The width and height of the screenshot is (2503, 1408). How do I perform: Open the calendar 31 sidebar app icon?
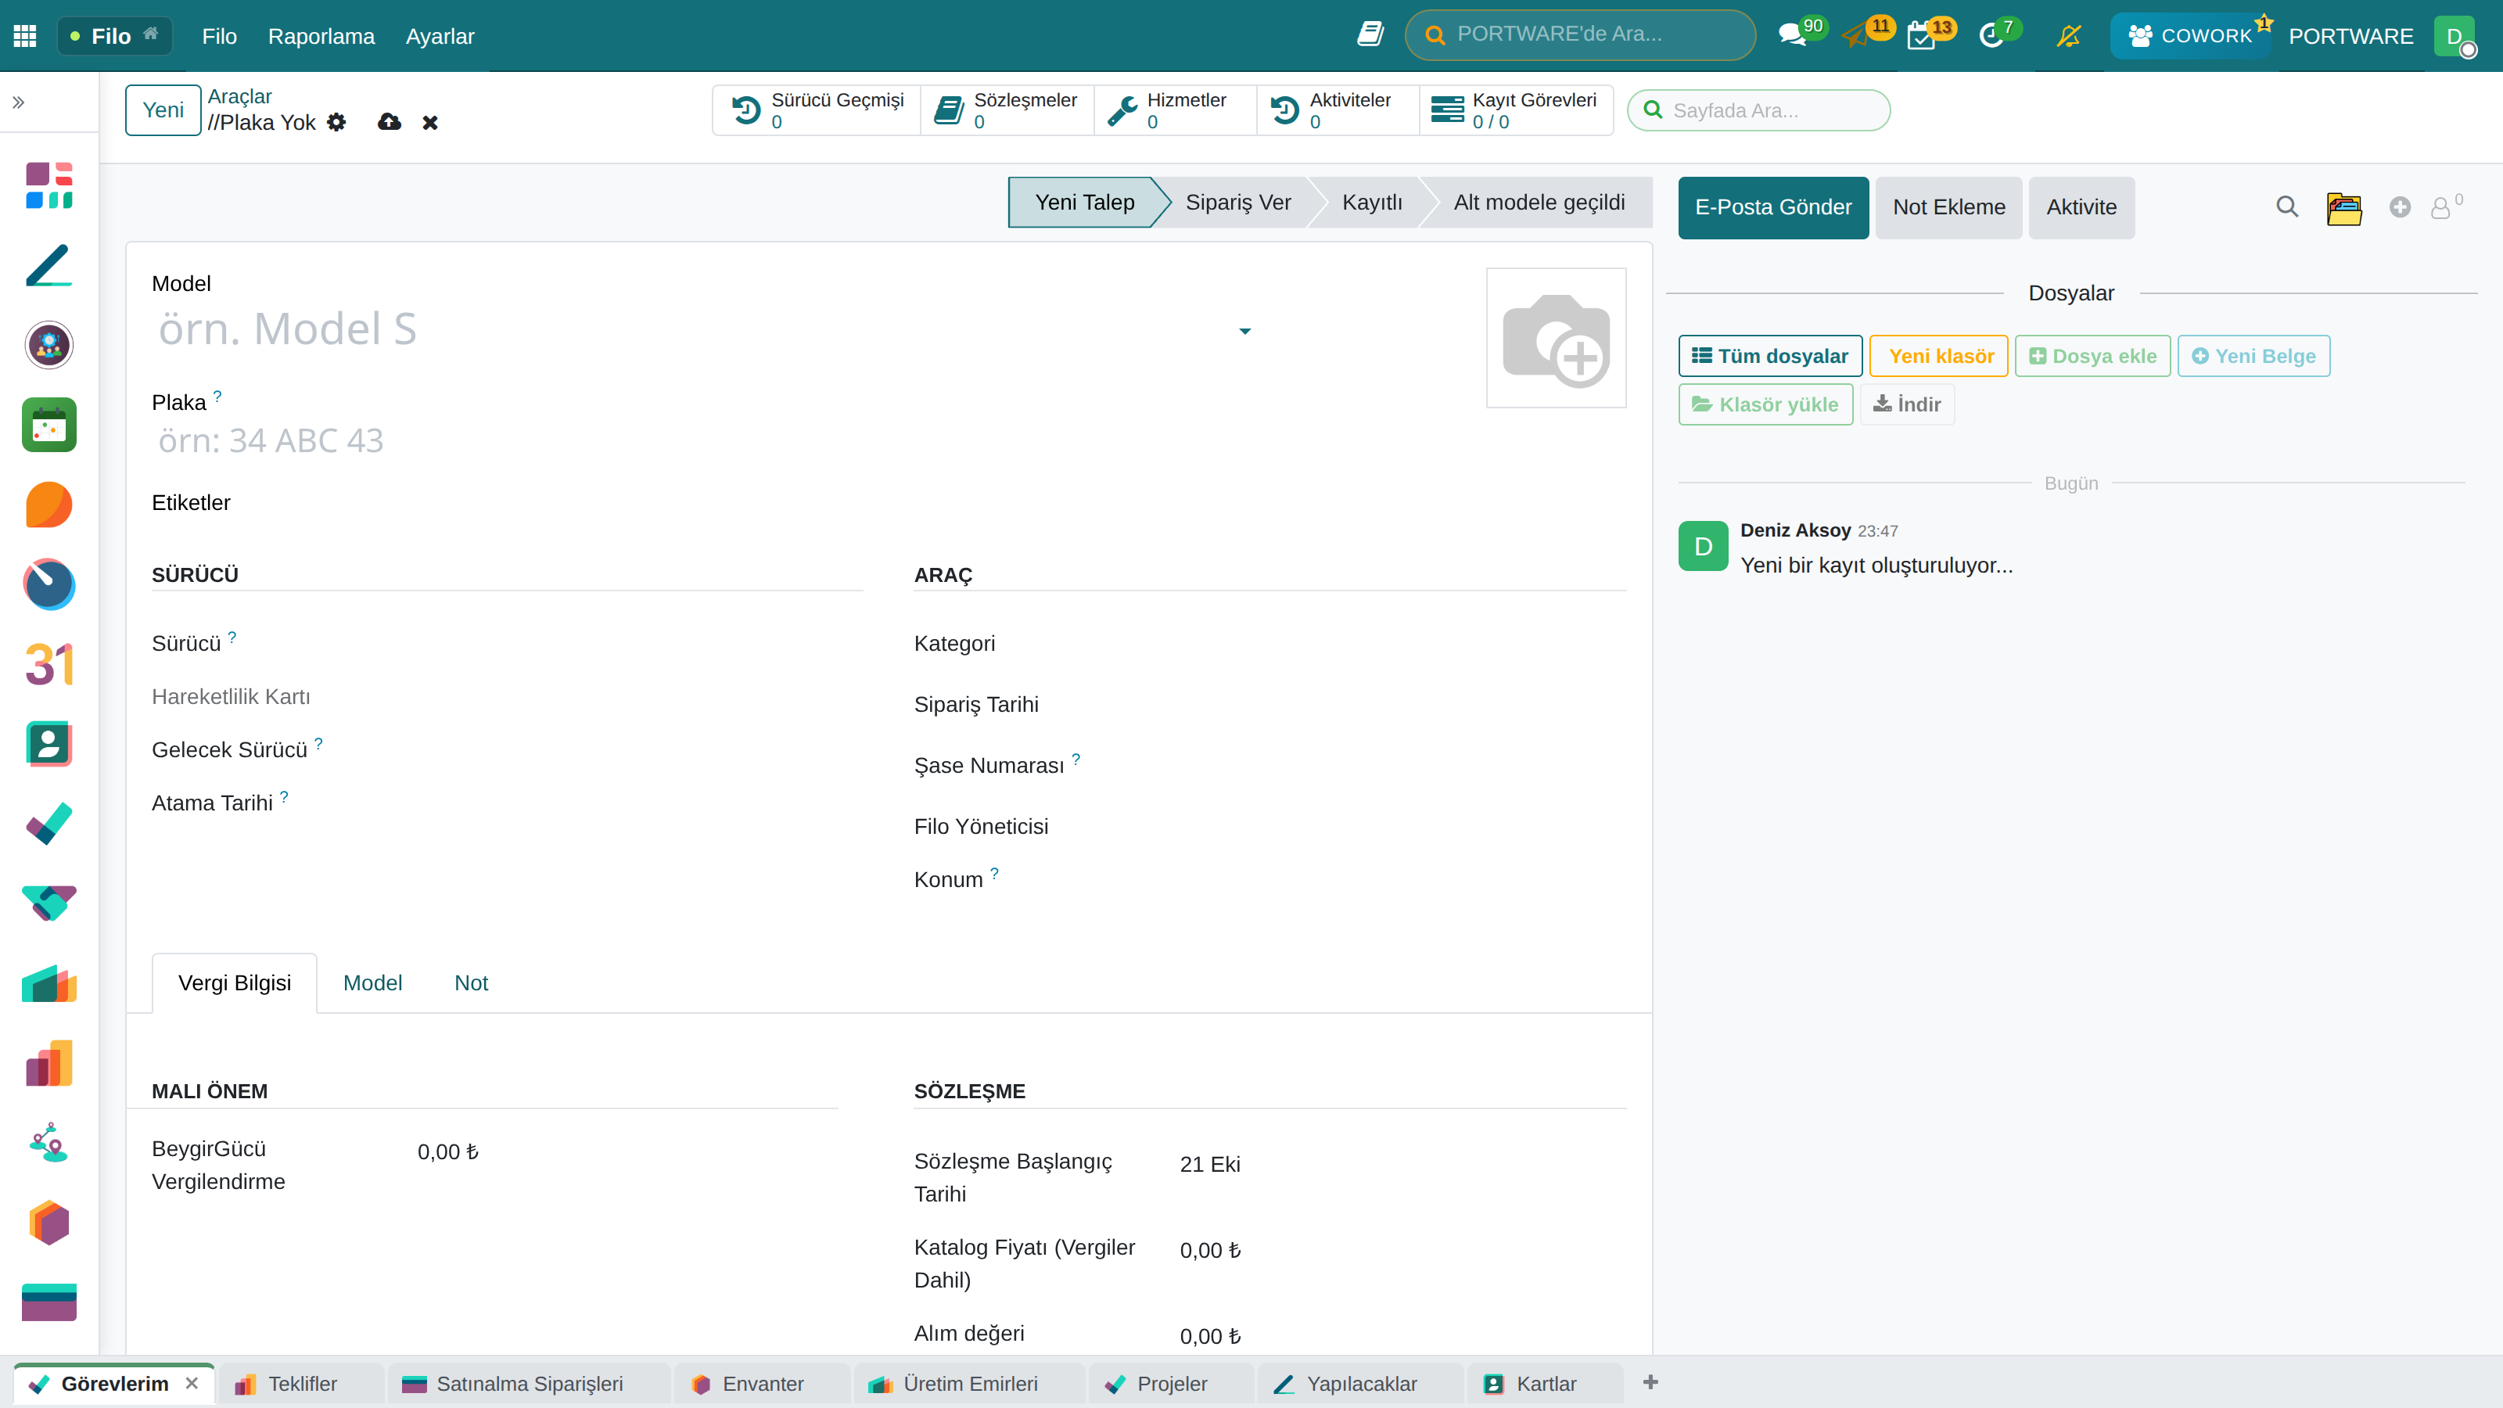48,665
